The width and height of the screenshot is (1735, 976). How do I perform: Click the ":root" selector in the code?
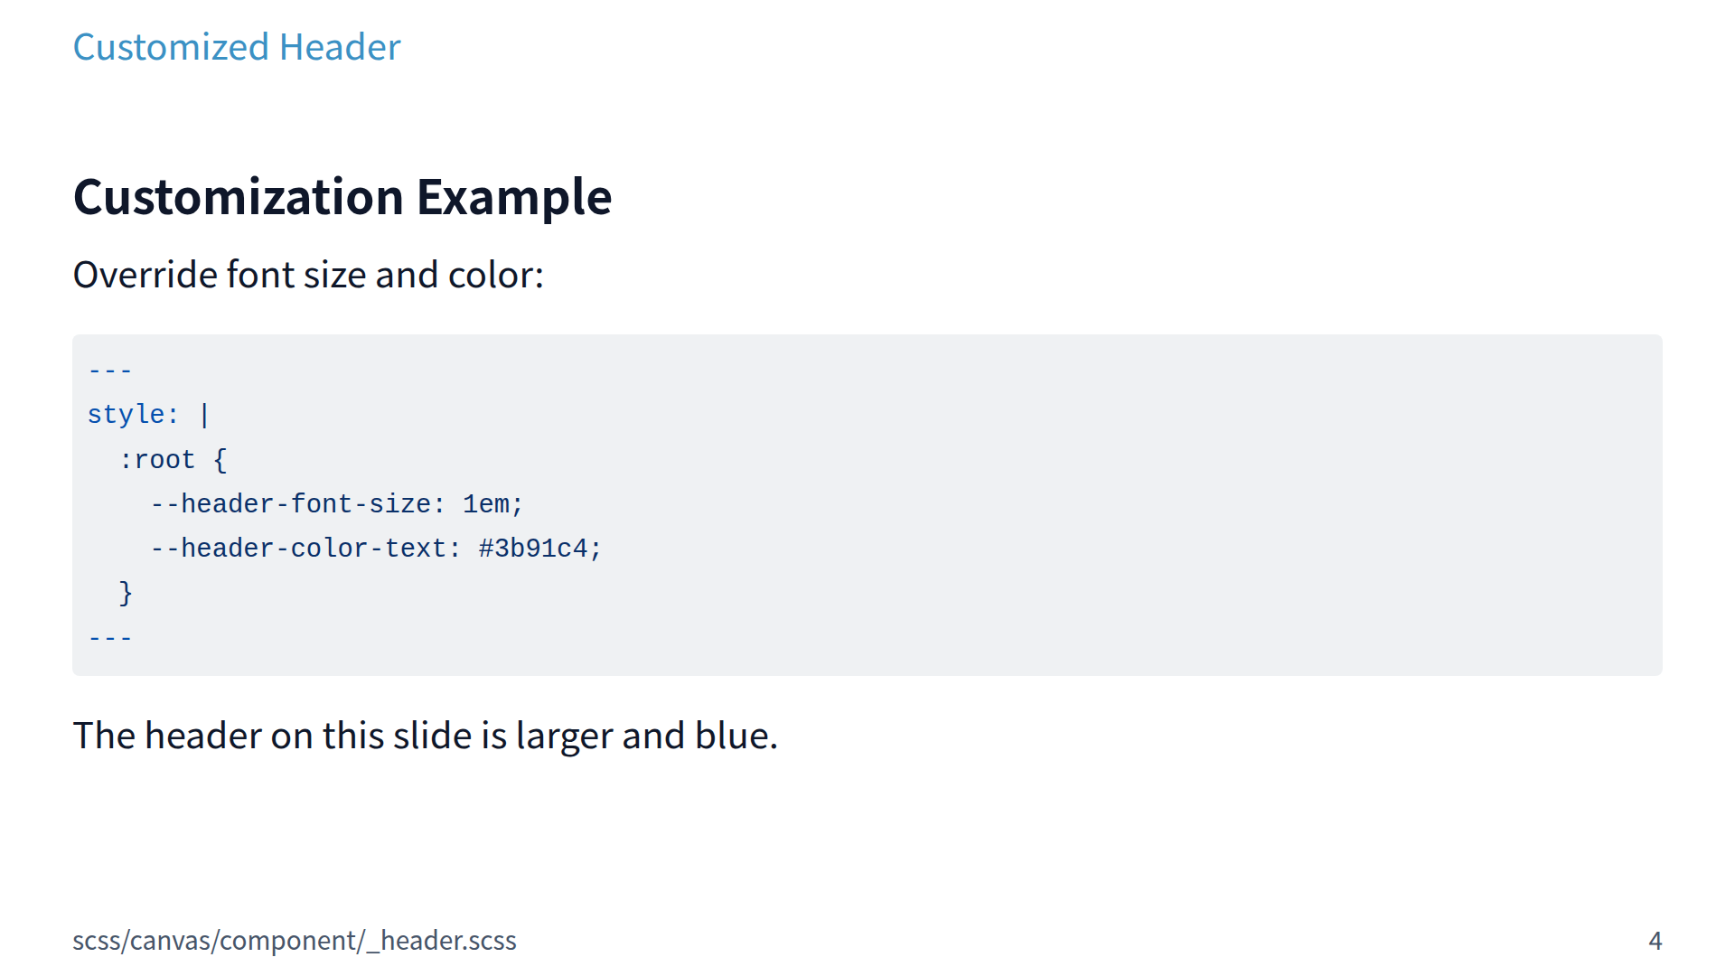tap(157, 460)
